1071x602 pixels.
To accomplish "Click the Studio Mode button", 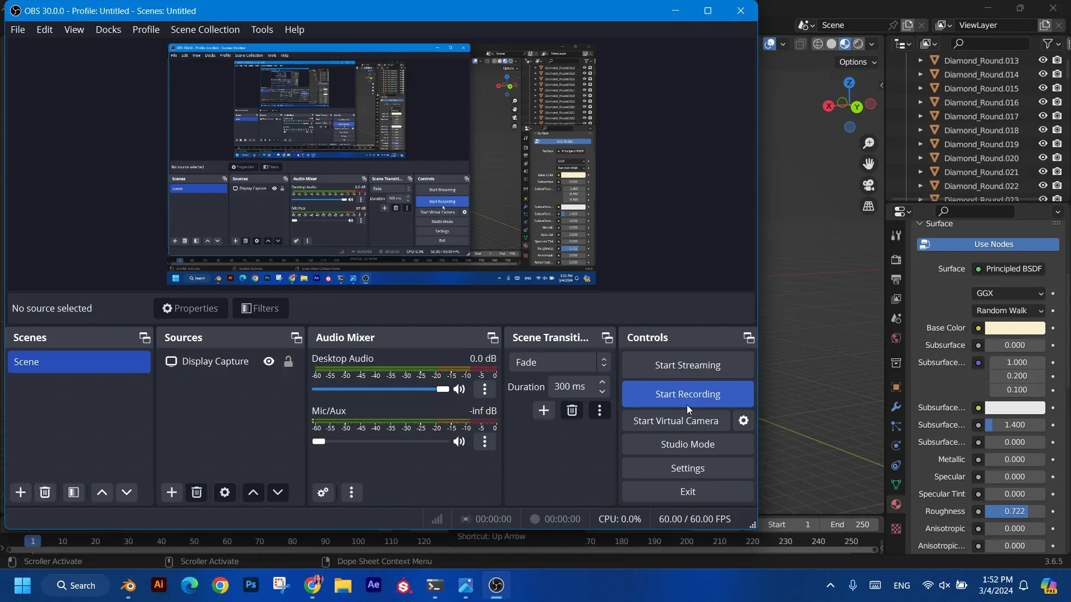I will [x=687, y=444].
